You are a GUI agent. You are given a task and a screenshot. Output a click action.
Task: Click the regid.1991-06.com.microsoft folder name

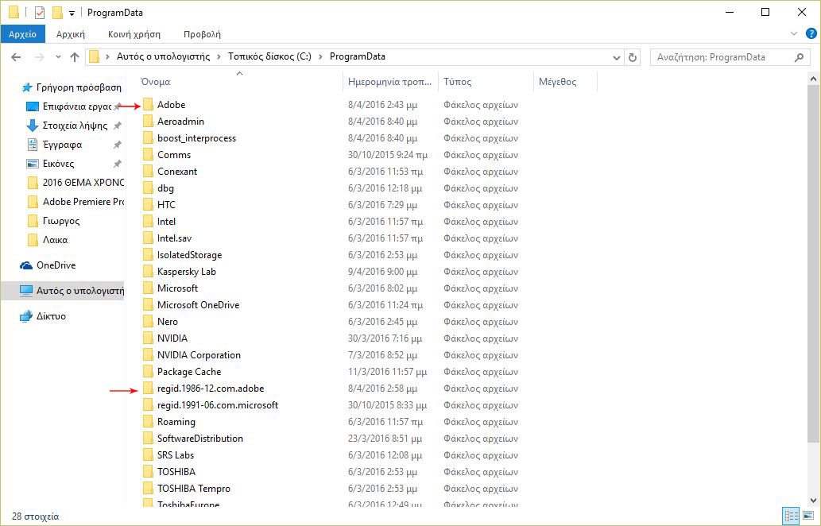(217, 405)
